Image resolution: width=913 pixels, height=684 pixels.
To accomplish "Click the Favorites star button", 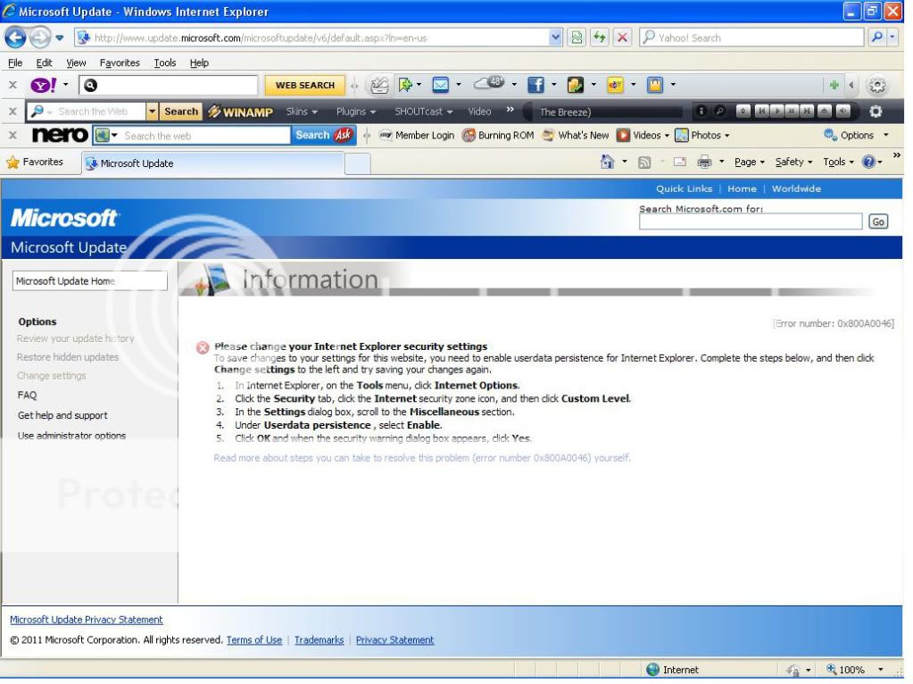I will tap(34, 162).
